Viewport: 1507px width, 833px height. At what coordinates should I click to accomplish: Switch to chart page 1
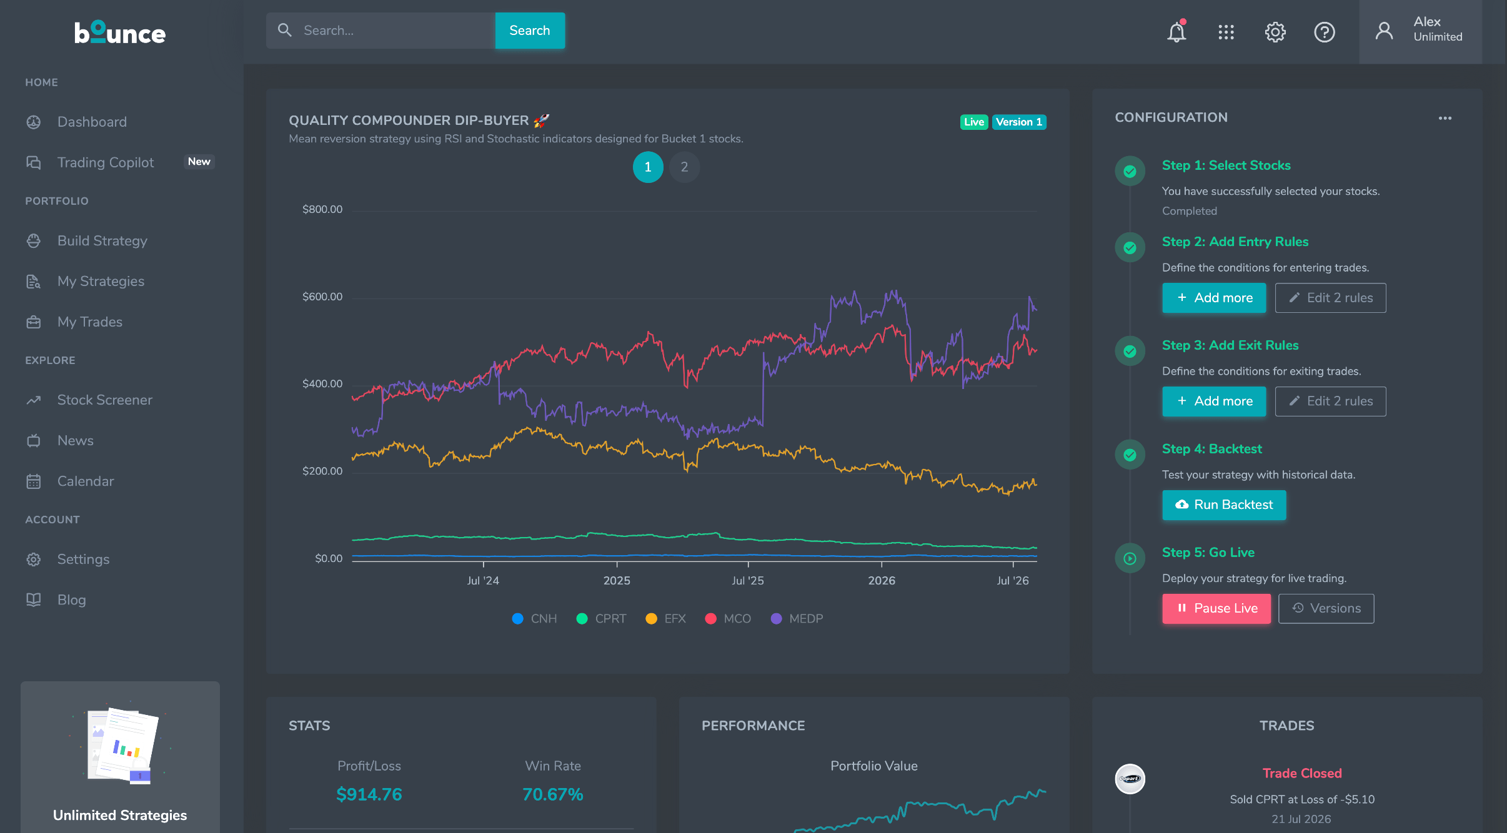tap(648, 167)
